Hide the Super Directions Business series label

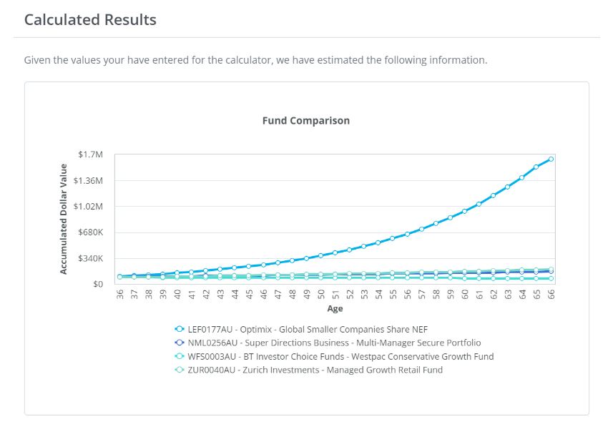[x=334, y=343]
